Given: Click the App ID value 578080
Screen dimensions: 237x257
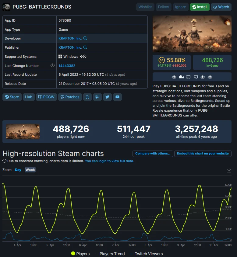Looking at the screenshot, I should pyautogui.click(x=65, y=20).
